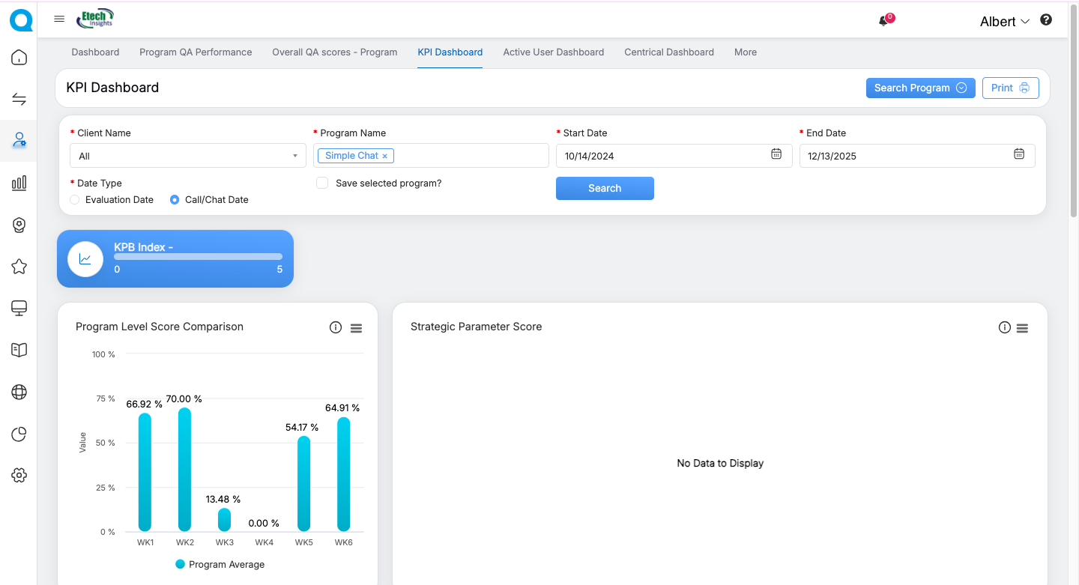The height and width of the screenshot is (585, 1079).
Task: Open the Active User Dashboard tab
Action: coord(553,52)
